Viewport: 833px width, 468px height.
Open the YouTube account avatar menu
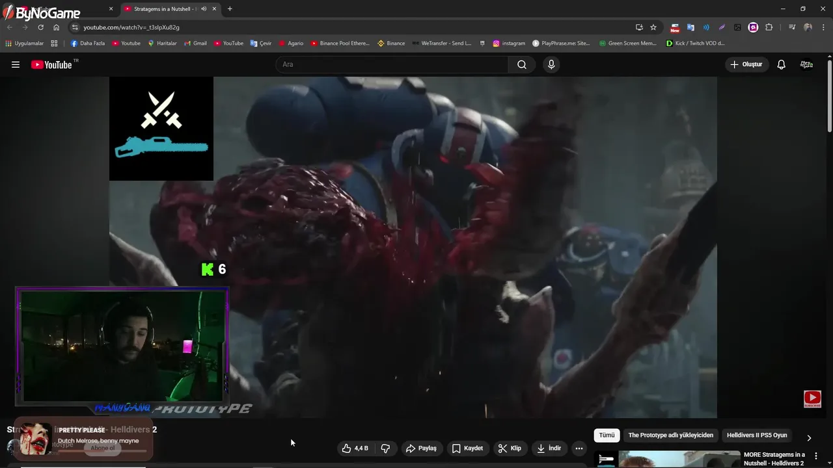[806, 64]
